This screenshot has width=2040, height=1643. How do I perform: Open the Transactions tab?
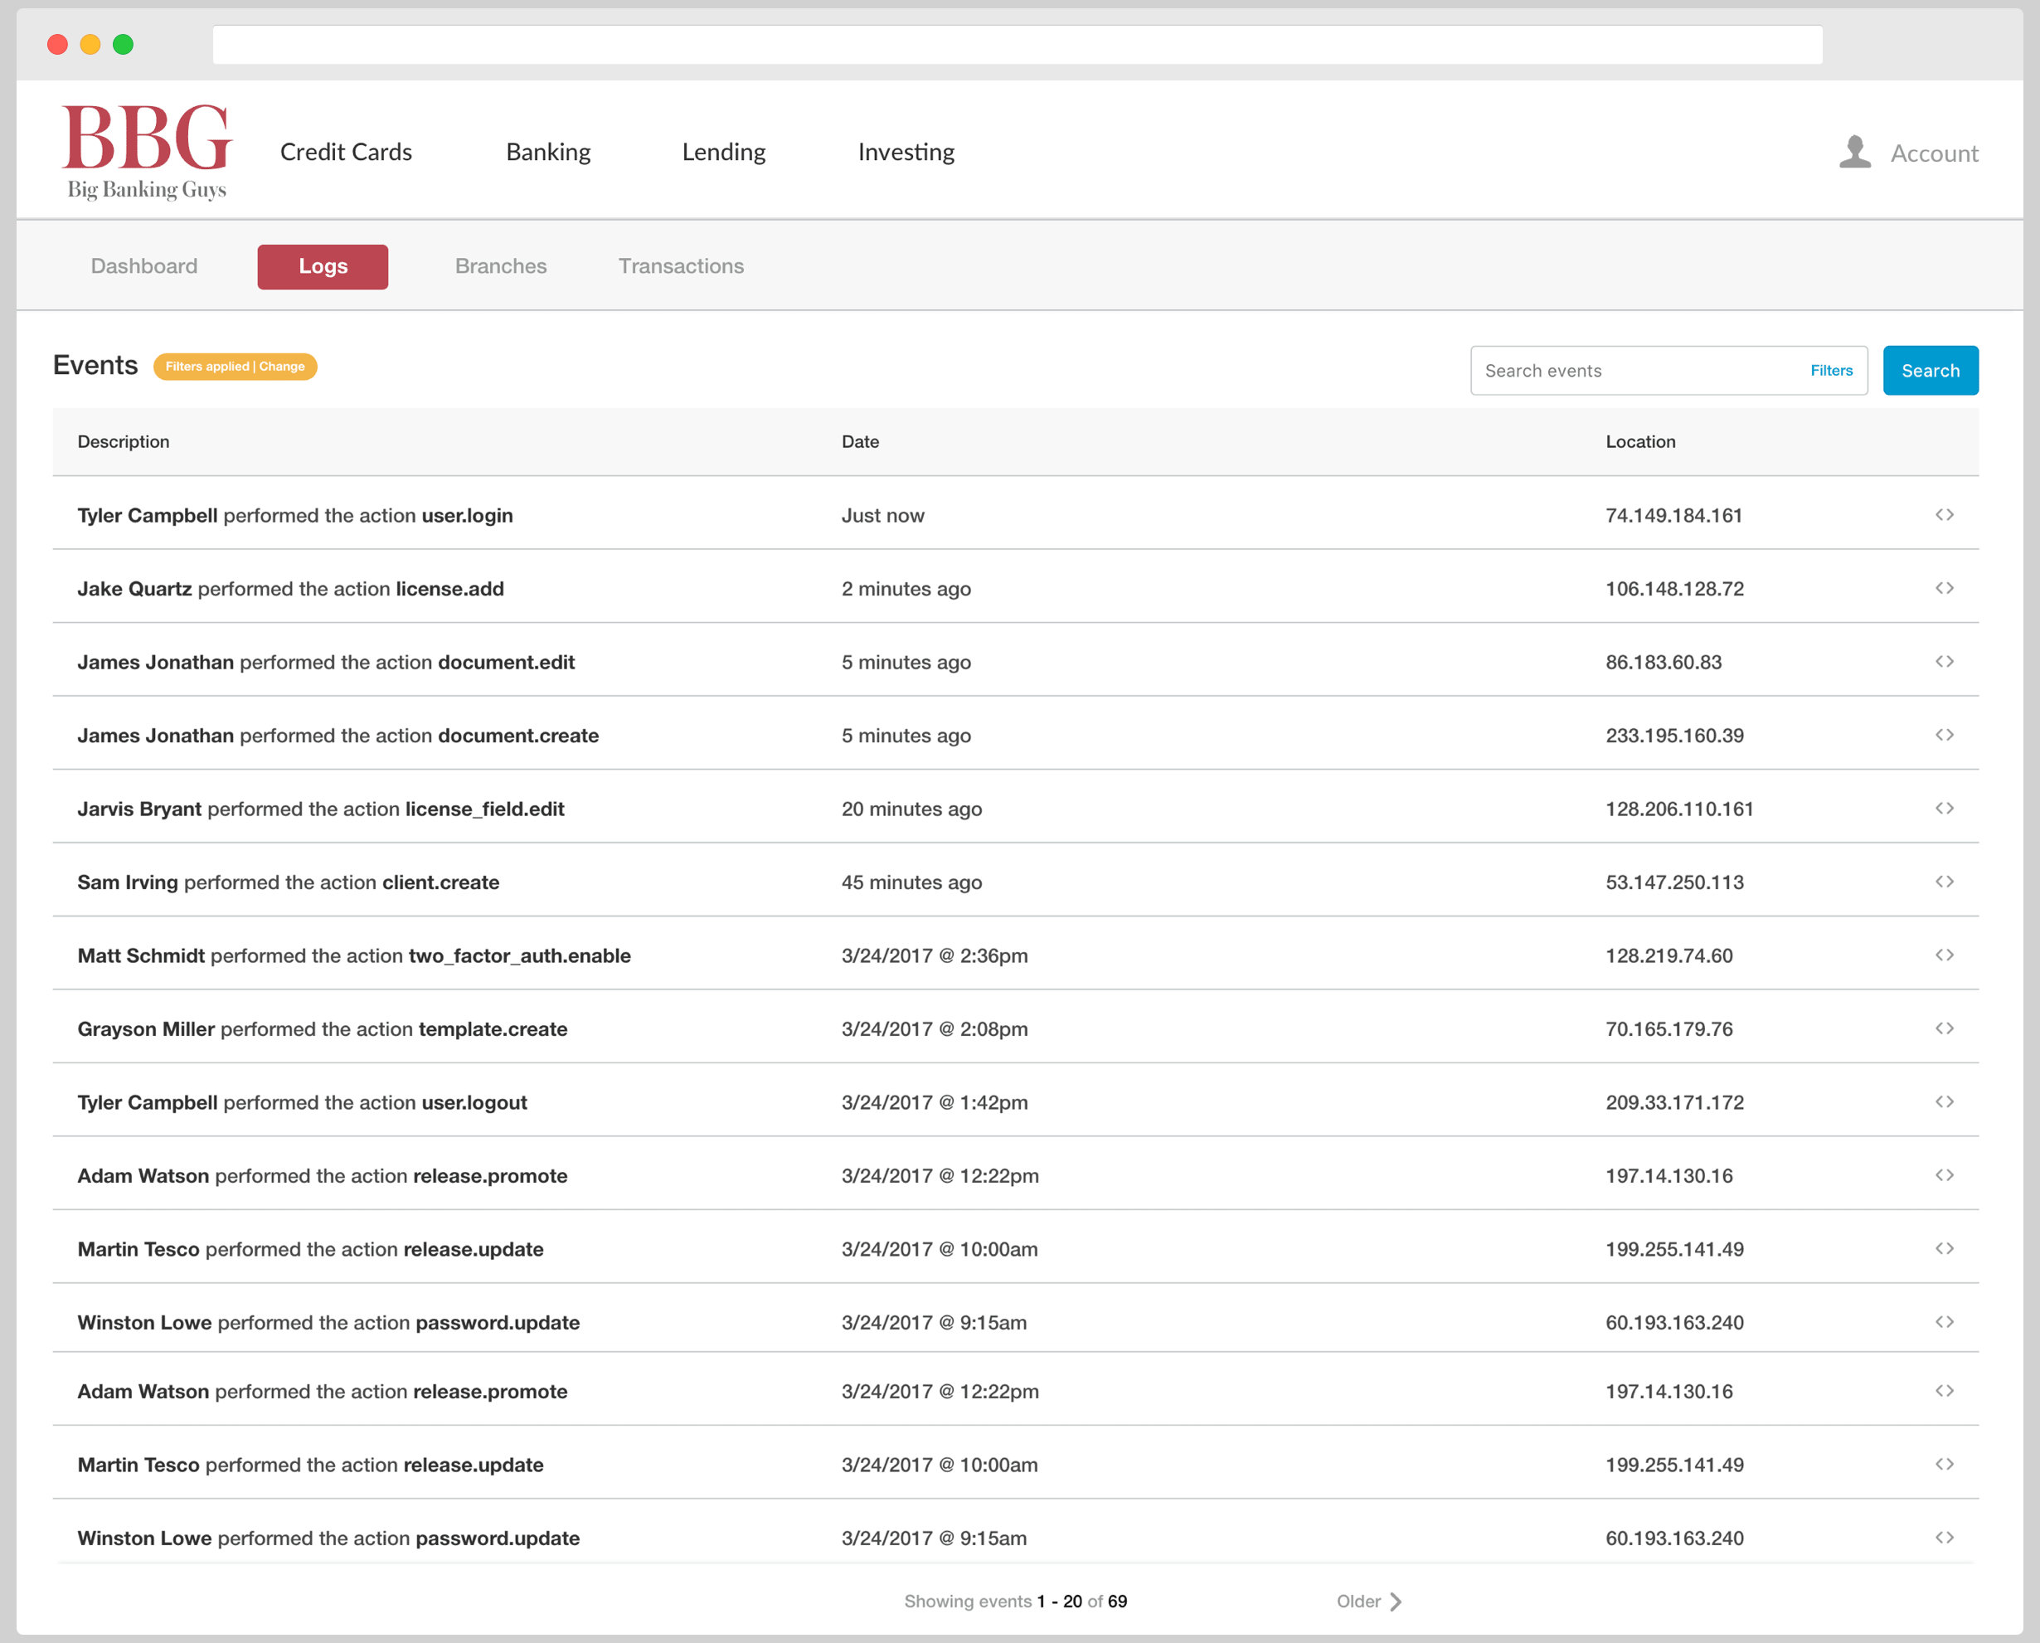(x=680, y=266)
